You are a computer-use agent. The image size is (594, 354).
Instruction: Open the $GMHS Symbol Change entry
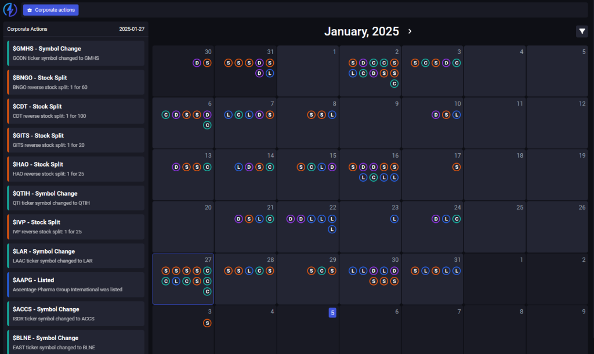point(76,53)
